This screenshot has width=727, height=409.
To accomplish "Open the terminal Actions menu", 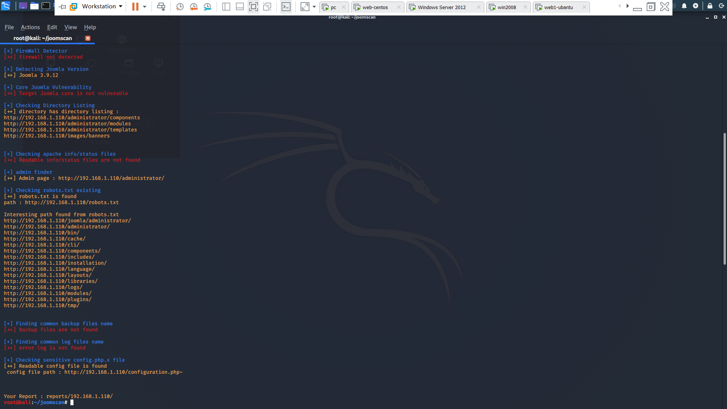I will click(30, 27).
